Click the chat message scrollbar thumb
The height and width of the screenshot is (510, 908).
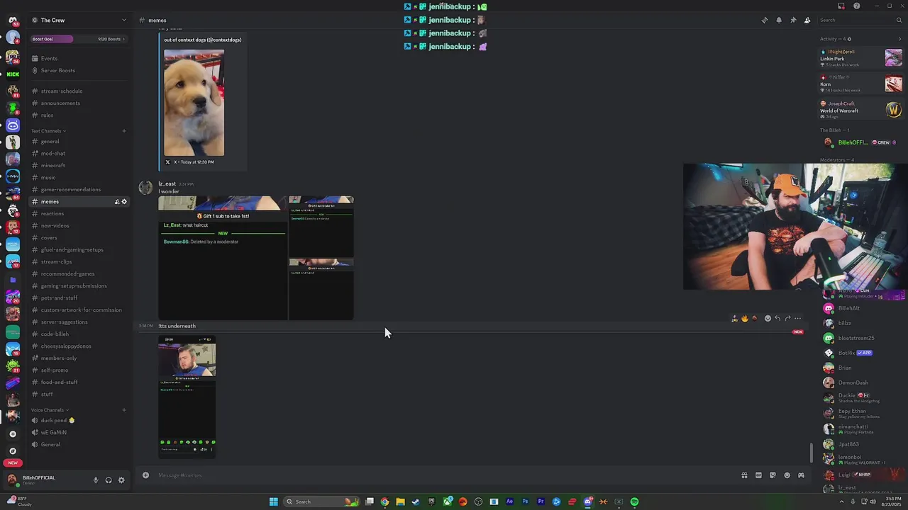click(813, 452)
